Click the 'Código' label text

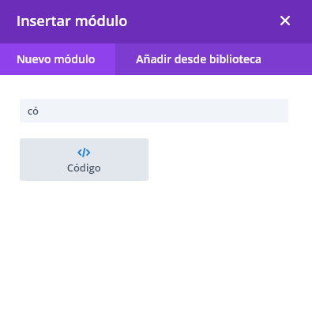84,168
